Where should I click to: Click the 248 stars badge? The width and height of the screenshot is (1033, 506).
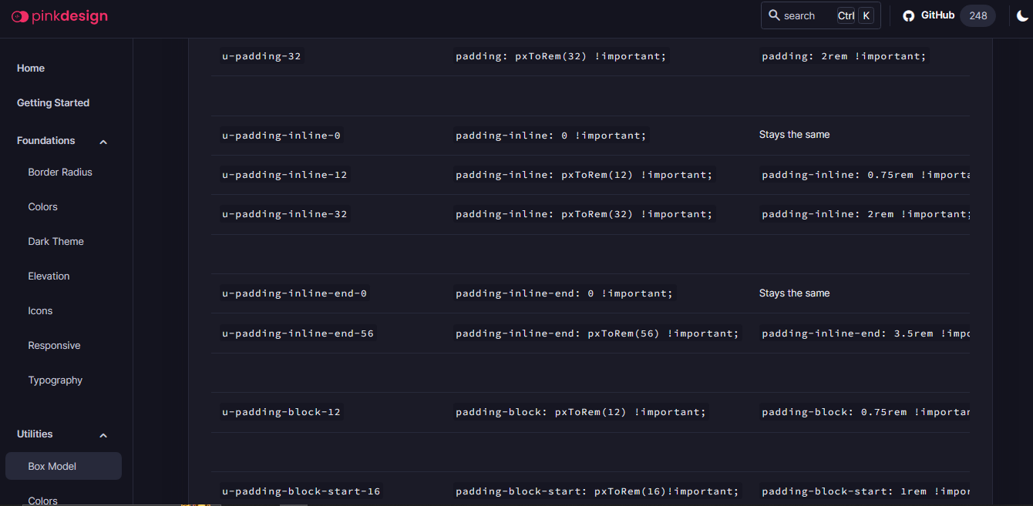(x=978, y=15)
